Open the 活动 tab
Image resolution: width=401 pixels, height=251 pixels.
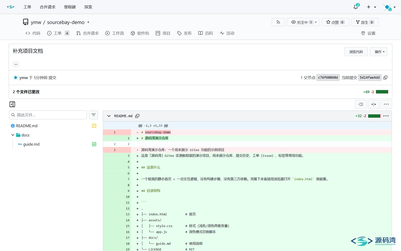point(227,33)
